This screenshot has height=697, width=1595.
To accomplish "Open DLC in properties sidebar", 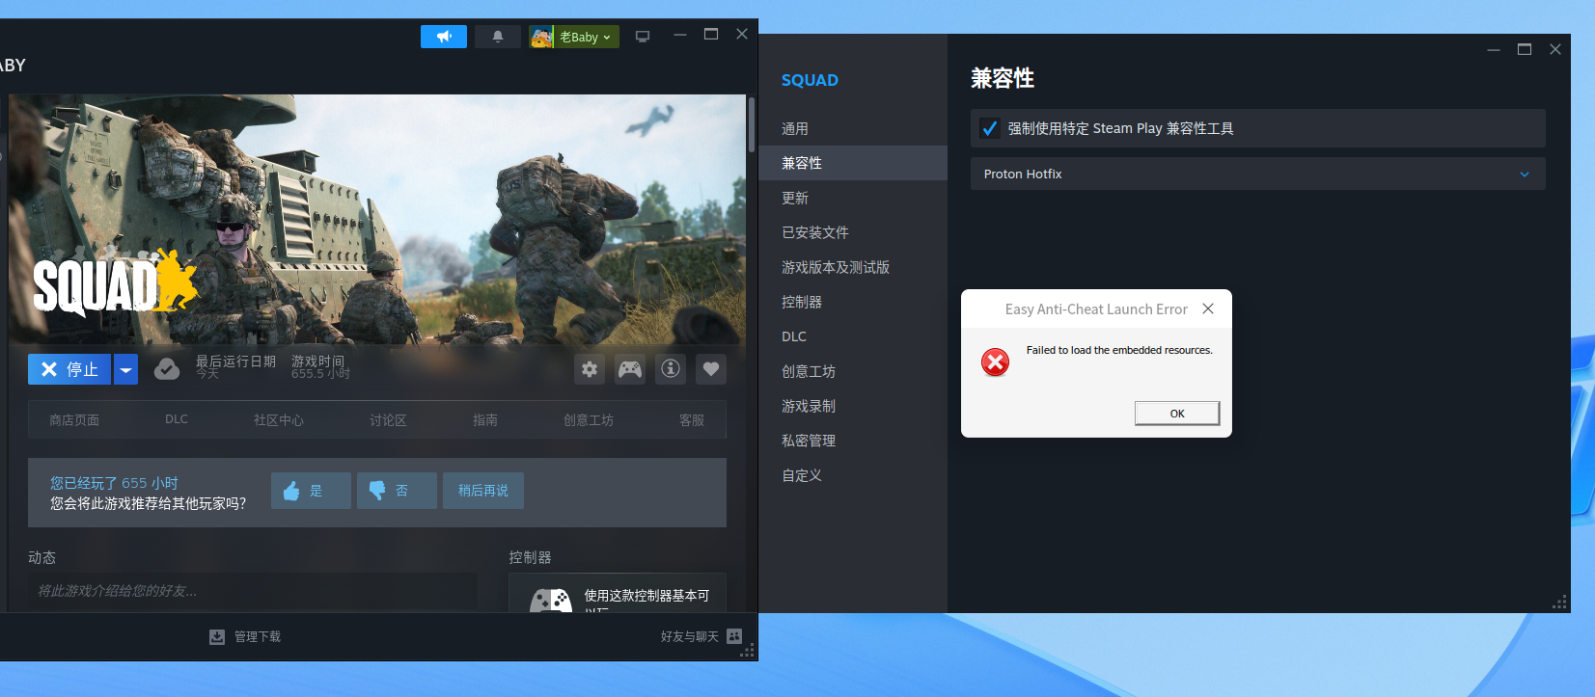I will (x=853, y=336).
